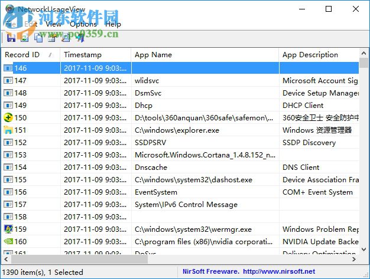Click the vertical scrollbar thumb
Viewport: 370px width, 279px height.
(x=363, y=63)
